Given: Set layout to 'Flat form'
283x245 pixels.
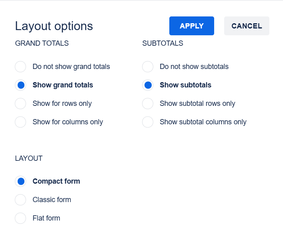Looking at the screenshot, I should point(20,218).
